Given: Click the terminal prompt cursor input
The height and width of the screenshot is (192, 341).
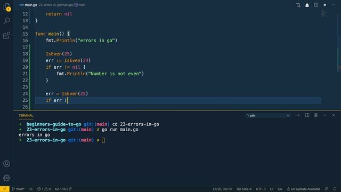Looking at the screenshot, I should pos(103,140).
